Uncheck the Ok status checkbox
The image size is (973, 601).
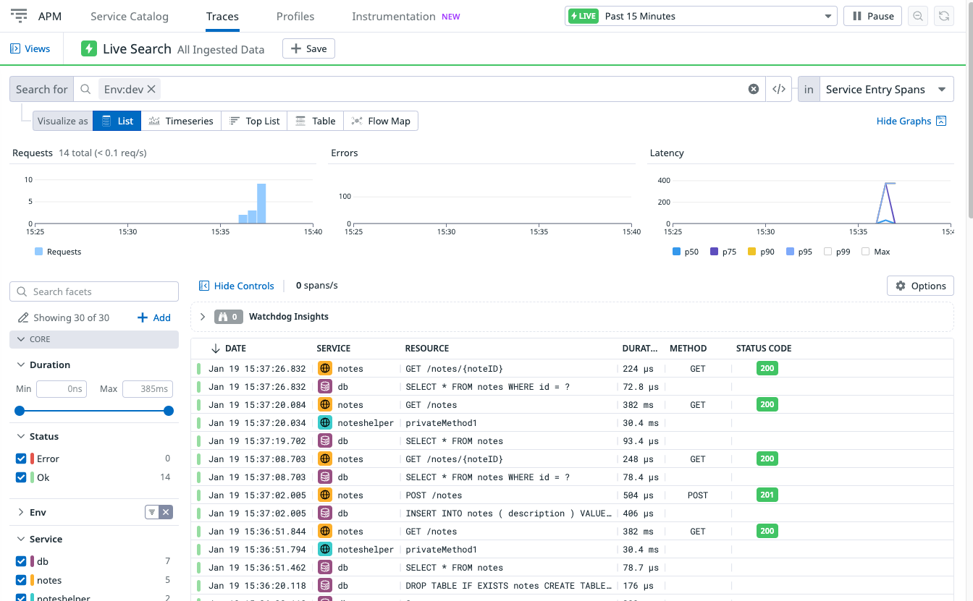(21, 477)
